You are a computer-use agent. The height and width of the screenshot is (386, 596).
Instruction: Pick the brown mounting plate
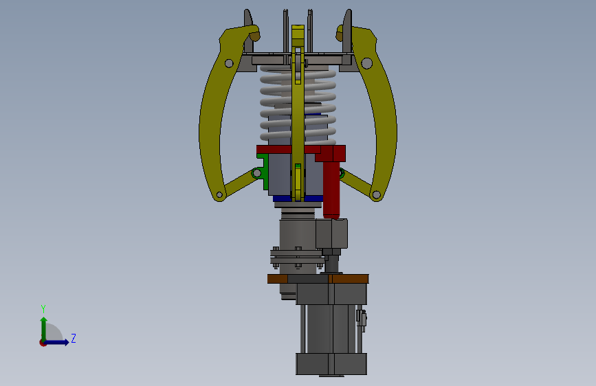click(318, 279)
